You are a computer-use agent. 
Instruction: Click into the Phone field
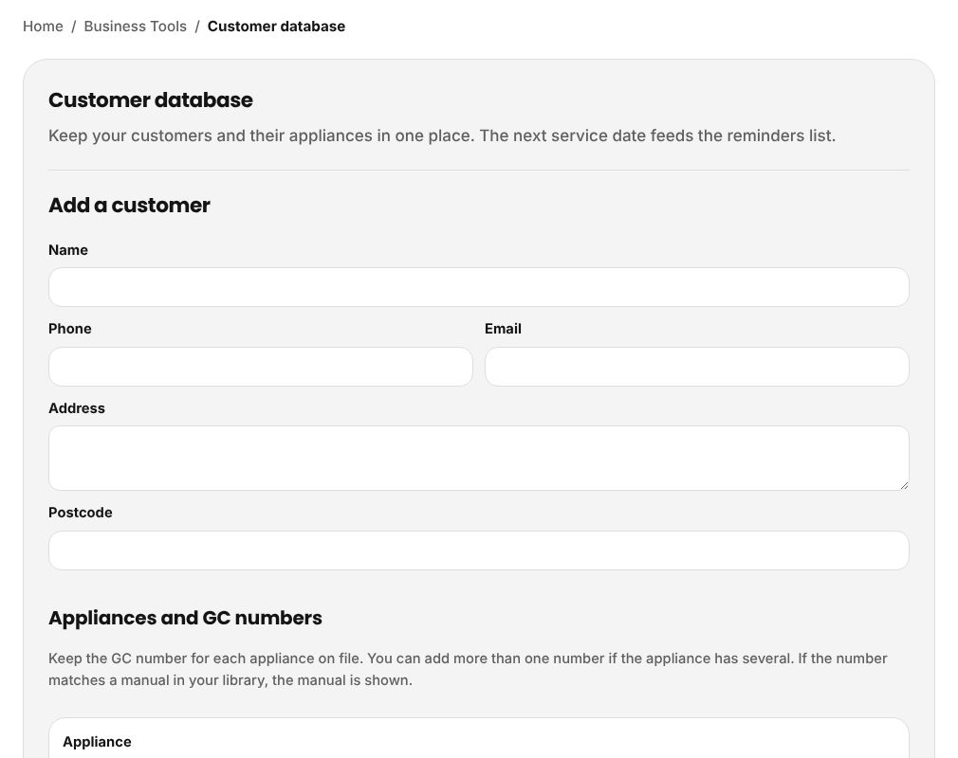(x=260, y=366)
